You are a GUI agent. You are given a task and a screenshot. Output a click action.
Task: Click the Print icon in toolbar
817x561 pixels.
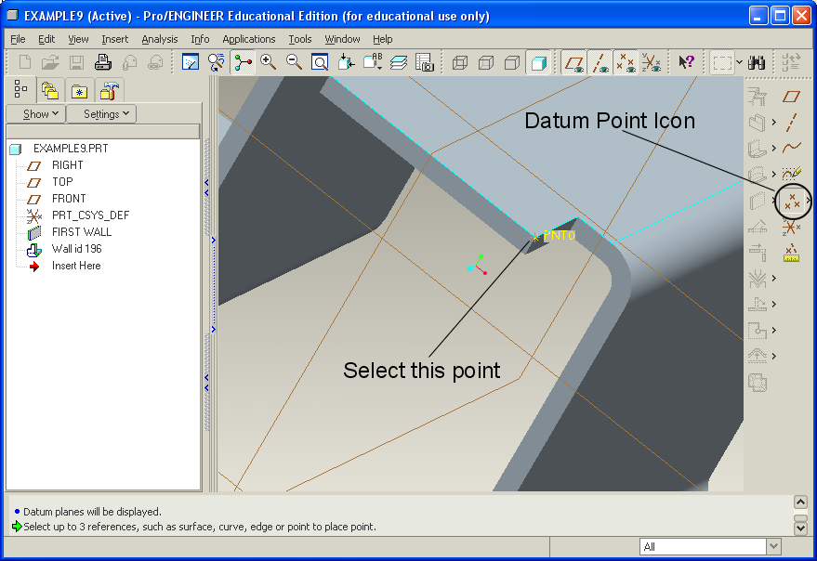click(x=103, y=62)
